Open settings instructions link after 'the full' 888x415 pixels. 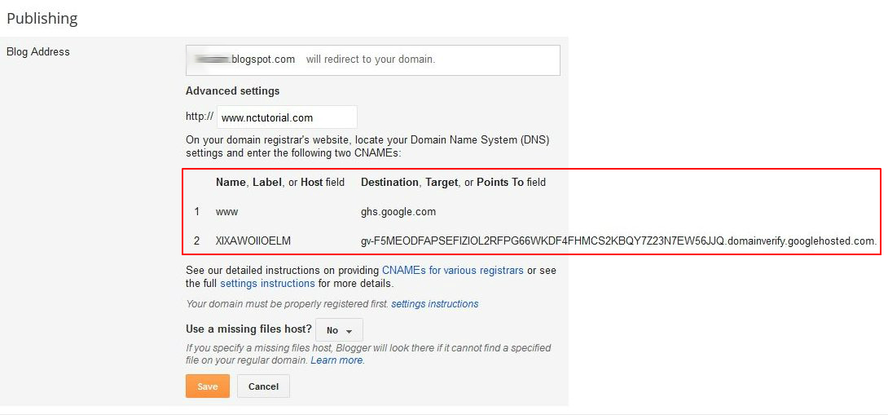point(267,284)
